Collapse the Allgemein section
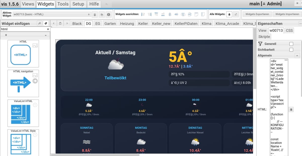Viewport: 302px width, 156px height. click(297, 56)
